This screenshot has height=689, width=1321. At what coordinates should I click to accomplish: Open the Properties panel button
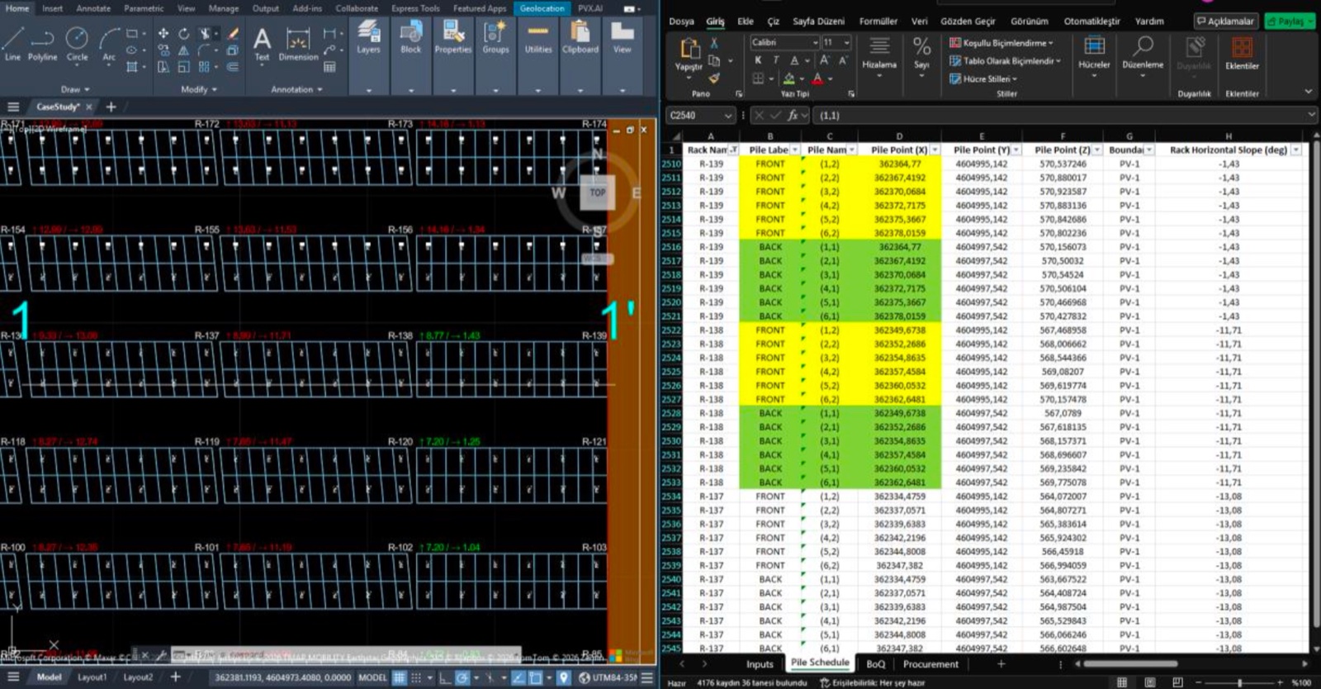453,38
